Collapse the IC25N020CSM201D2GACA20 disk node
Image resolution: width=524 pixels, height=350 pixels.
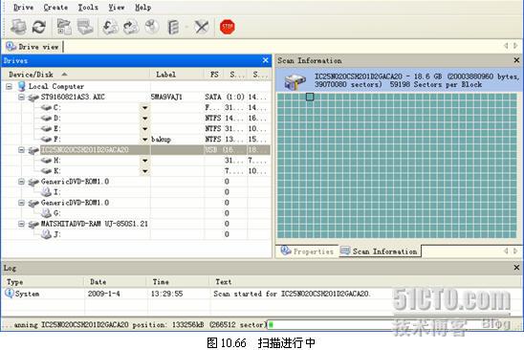[21, 150]
